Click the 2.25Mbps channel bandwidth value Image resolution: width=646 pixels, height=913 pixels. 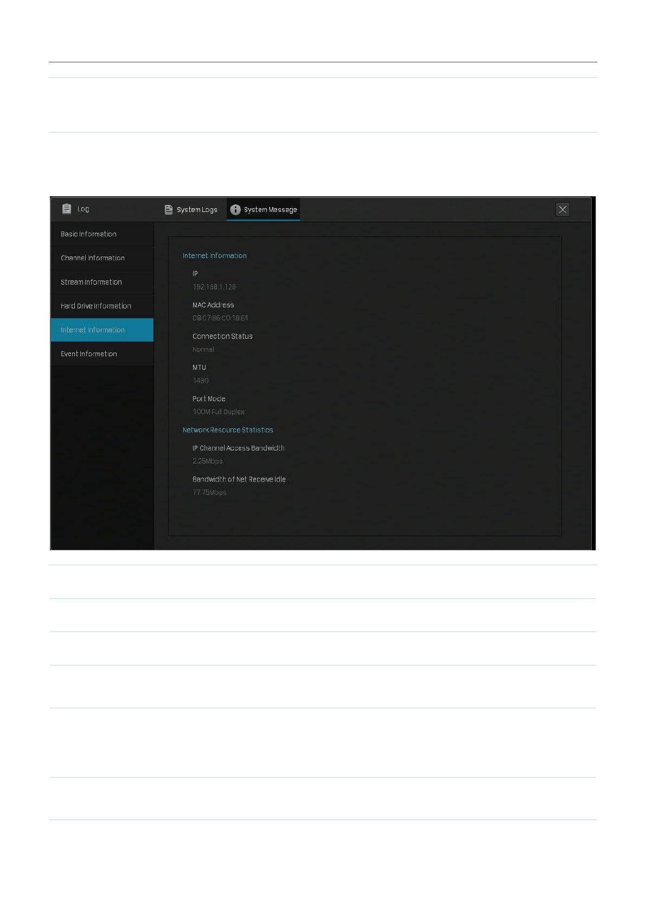click(x=207, y=461)
